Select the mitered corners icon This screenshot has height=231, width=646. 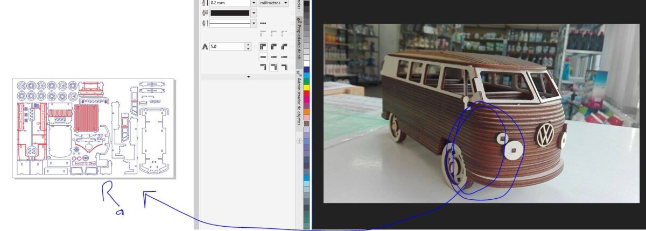click(263, 47)
